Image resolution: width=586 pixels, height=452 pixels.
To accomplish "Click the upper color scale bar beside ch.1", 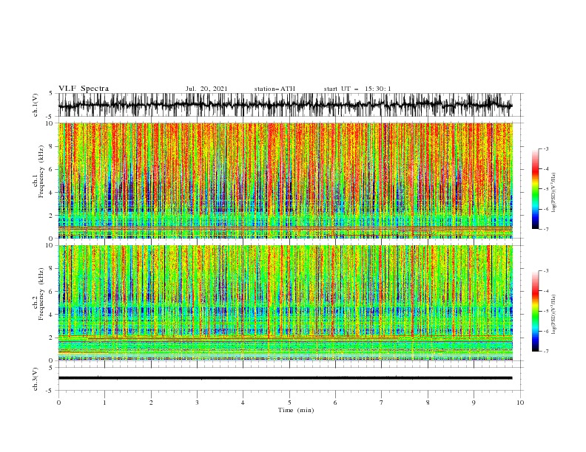I will click(535, 188).
